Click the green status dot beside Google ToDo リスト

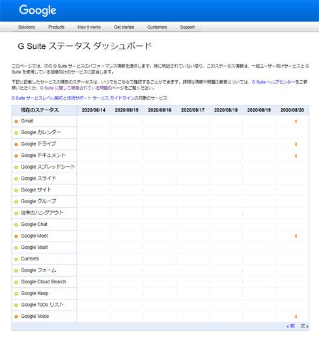click(x=16, y=305)
